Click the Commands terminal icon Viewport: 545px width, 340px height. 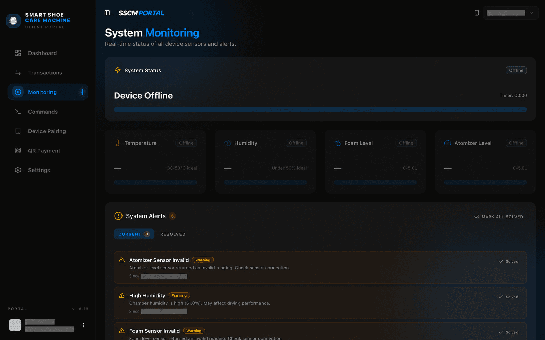18,112
